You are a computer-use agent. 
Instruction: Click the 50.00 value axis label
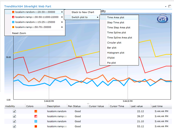tap(9, 57)
